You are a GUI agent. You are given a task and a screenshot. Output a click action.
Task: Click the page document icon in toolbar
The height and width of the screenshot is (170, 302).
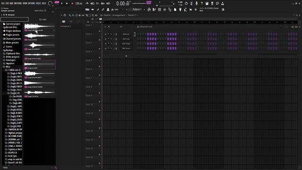tap(175, 9)
